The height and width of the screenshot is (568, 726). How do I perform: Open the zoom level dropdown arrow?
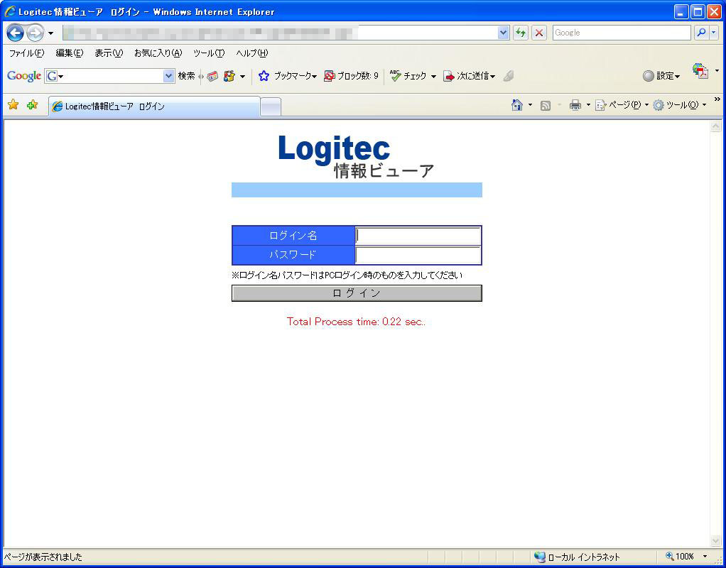click(x=705, y=557)
